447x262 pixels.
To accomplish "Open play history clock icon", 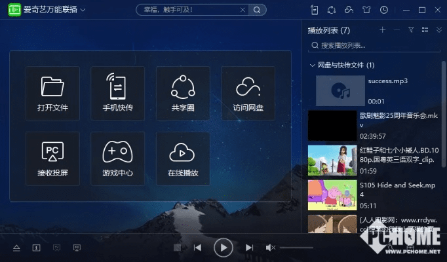I will click(x=384, y=10).
